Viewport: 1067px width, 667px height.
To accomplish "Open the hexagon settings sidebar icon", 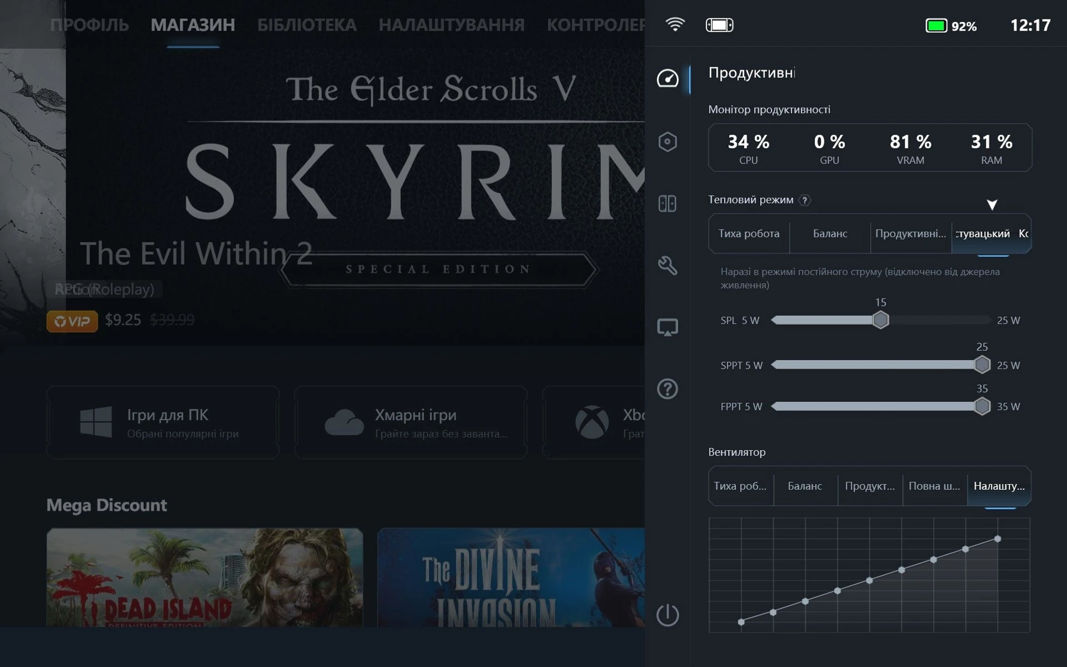I will (x=667, y=142).
